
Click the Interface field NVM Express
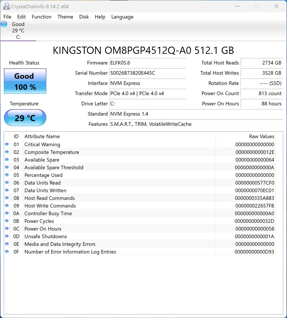[148, 83]
